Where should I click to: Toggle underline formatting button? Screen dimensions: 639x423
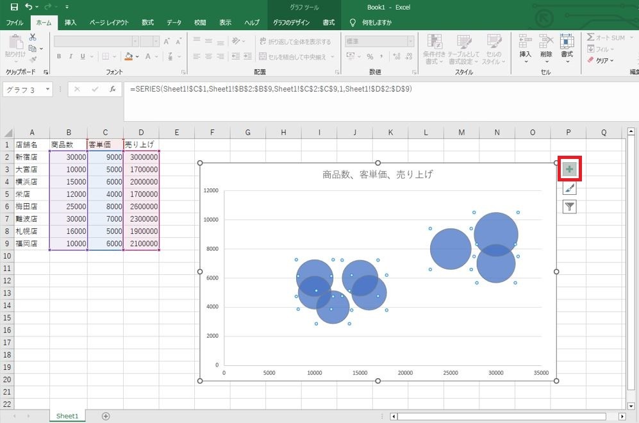click(x=83, y=56)
